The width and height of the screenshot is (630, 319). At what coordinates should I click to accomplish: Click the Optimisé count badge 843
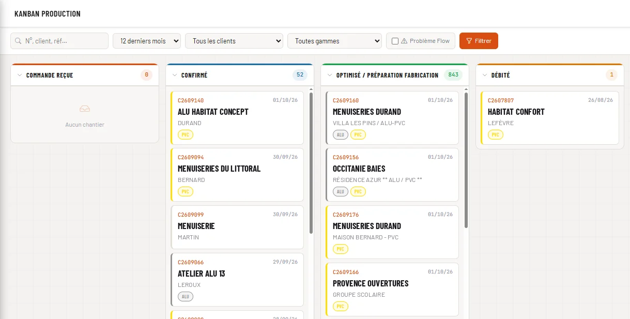453,75
